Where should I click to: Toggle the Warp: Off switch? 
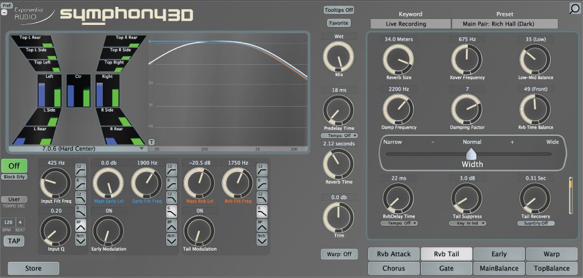pyautogui.click(x=339, y=254)
